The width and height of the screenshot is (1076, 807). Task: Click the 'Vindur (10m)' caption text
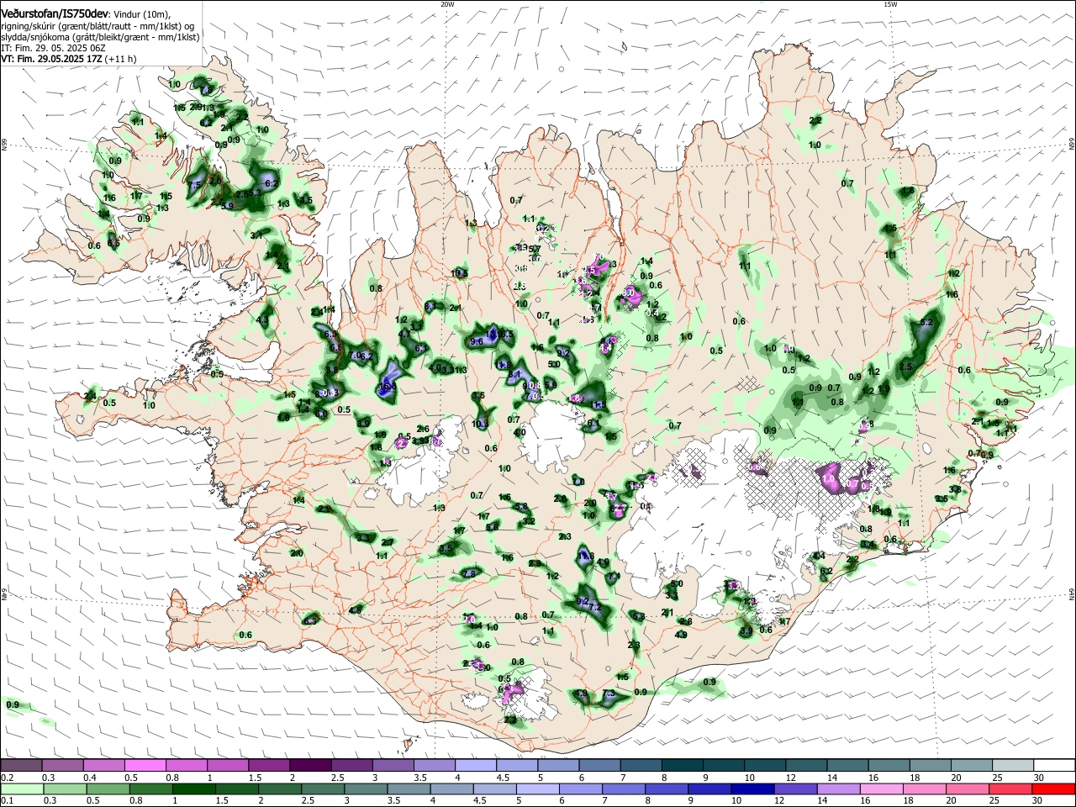click(x=141, y=14)
